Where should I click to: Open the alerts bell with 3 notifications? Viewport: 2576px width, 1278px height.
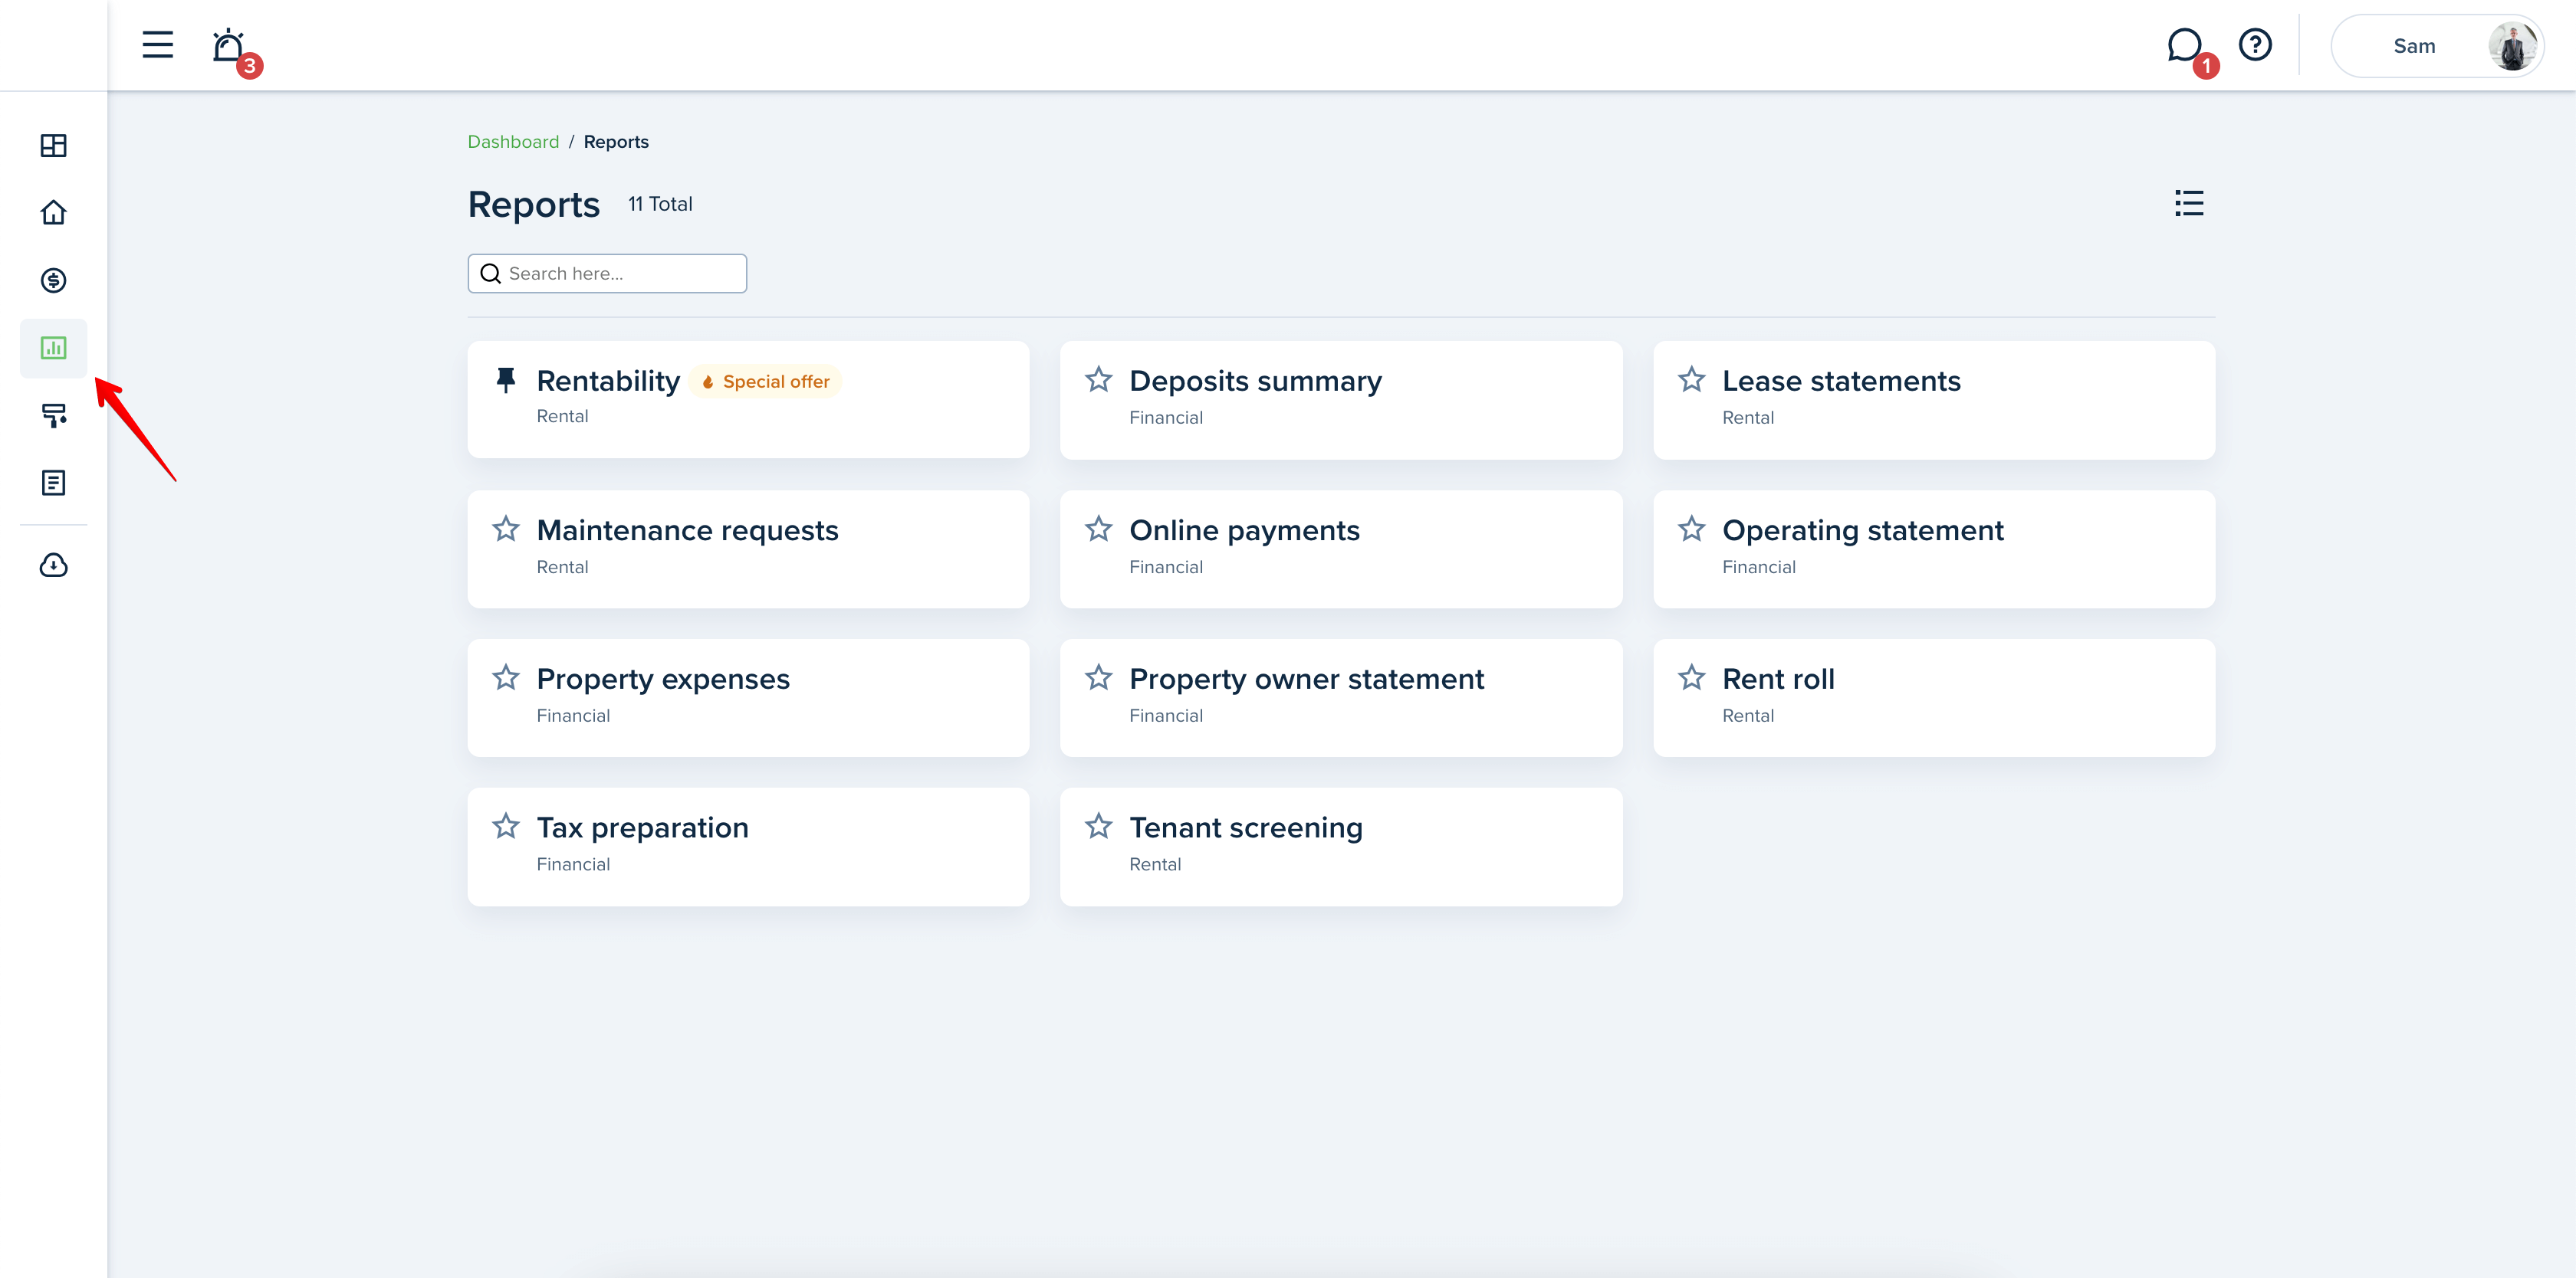point(230,47)
